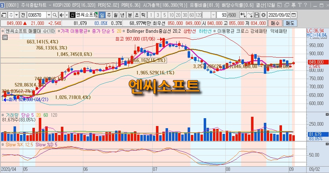329x173 pixels.
Task: Click the duplicate window icon in title bar
Action: point(287,5)
